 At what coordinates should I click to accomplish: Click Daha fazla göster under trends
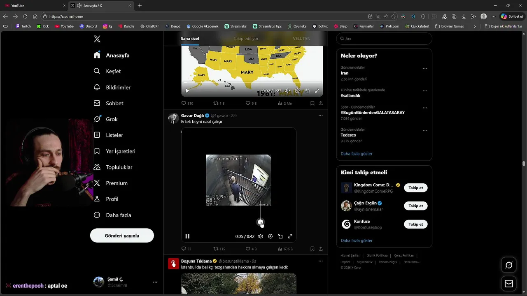click(357, 154)
